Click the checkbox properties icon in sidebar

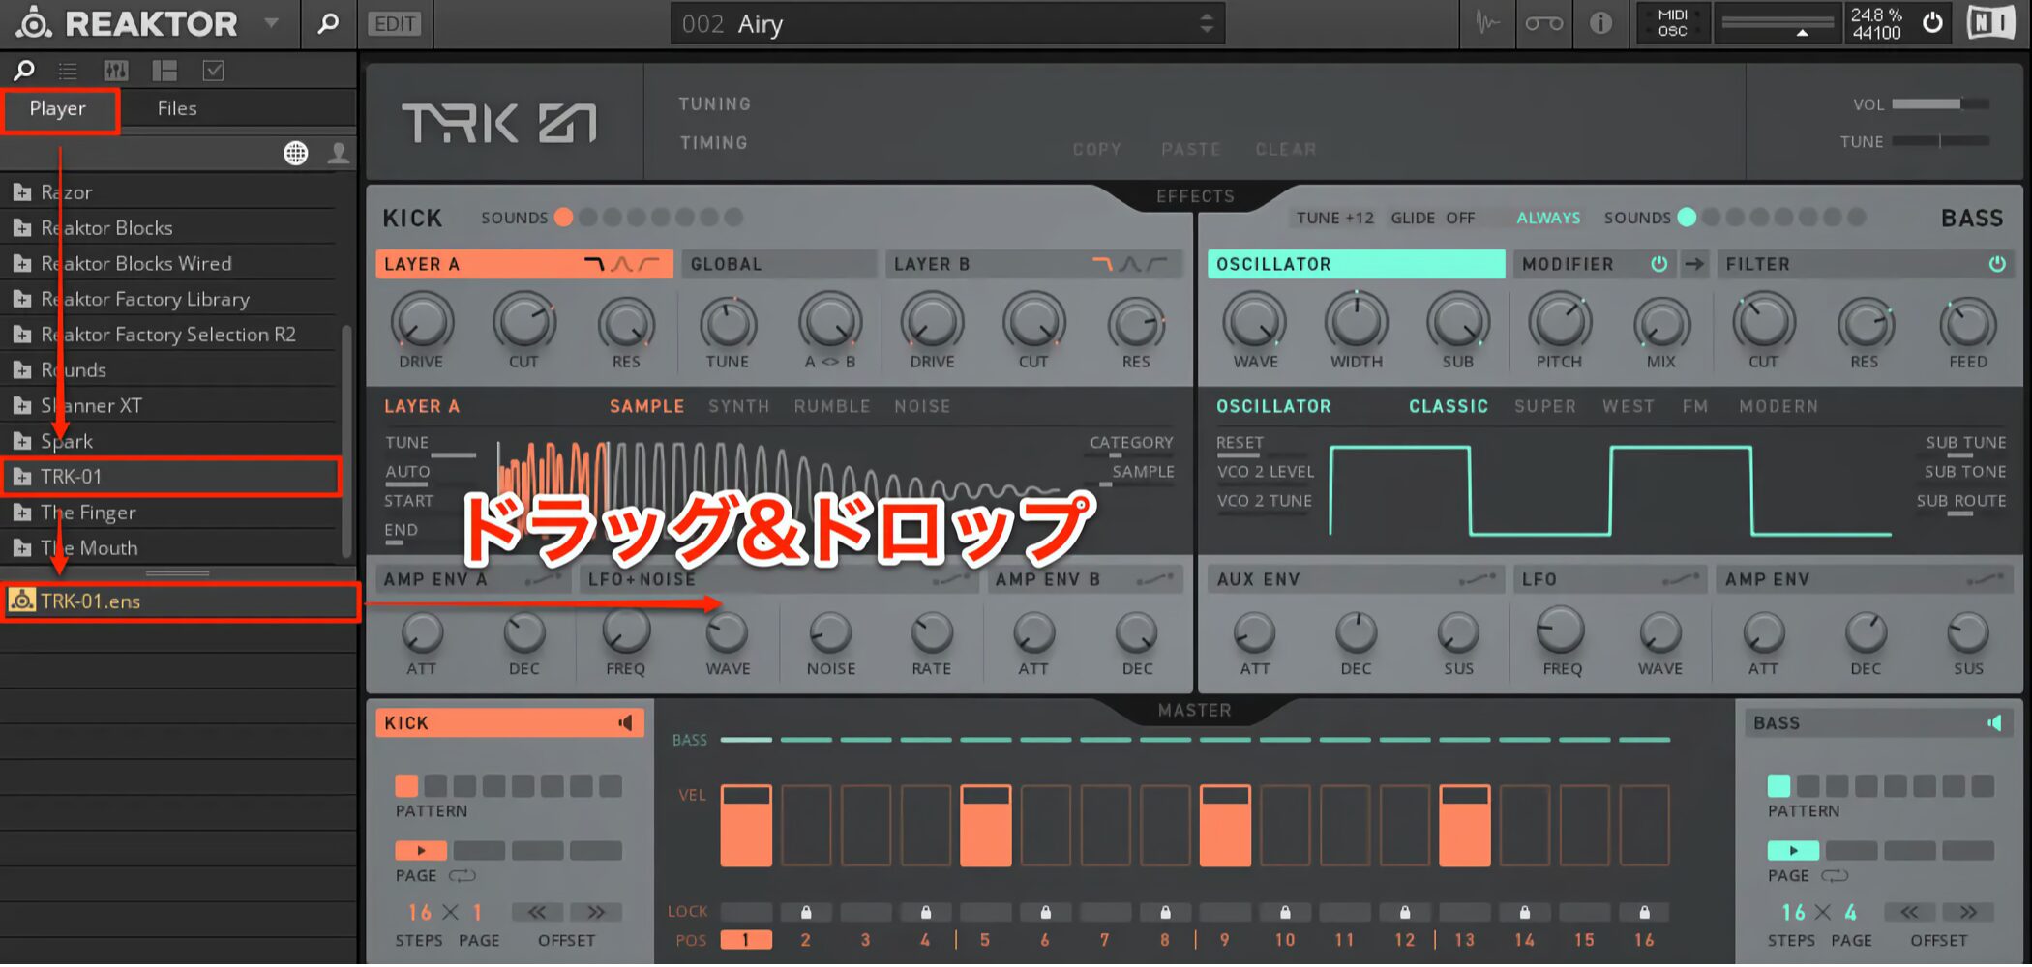pyautogui.click(x=213, y=70)
